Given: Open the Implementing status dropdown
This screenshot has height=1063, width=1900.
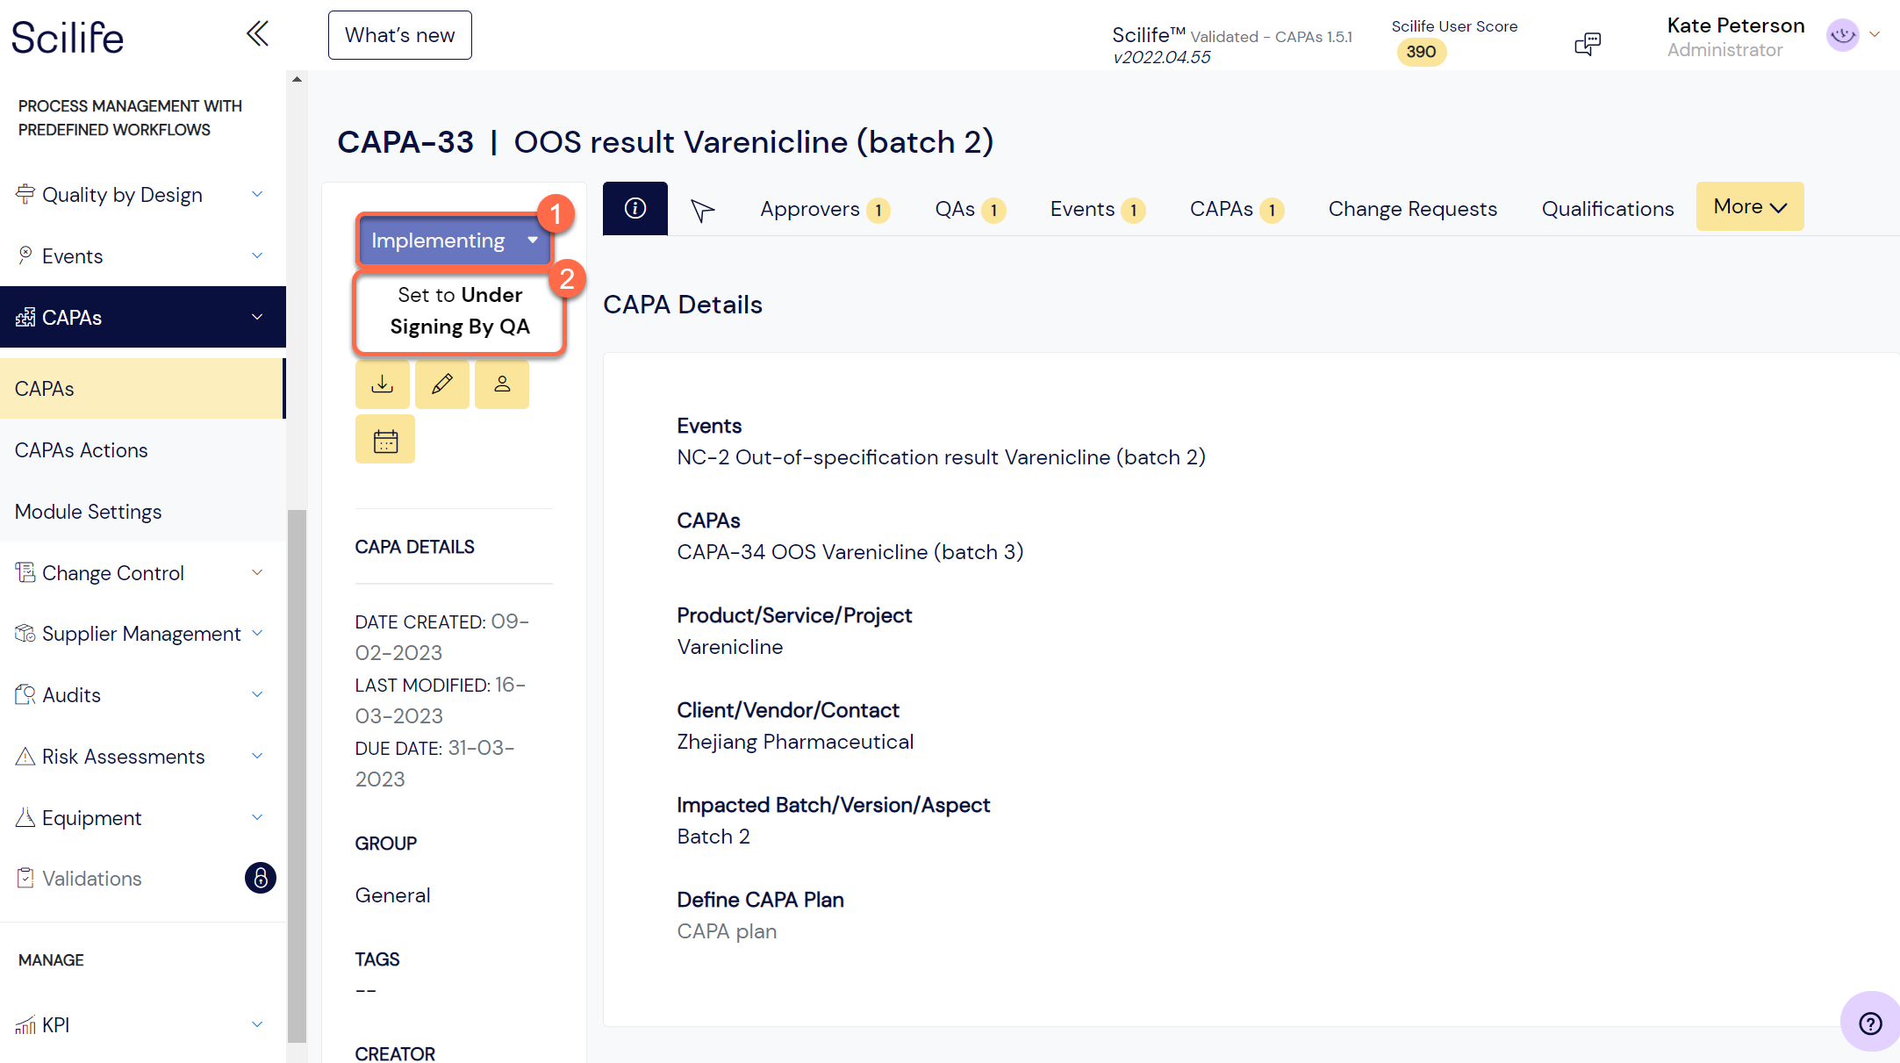Looking at the screenshot, I should pos(453,240).
